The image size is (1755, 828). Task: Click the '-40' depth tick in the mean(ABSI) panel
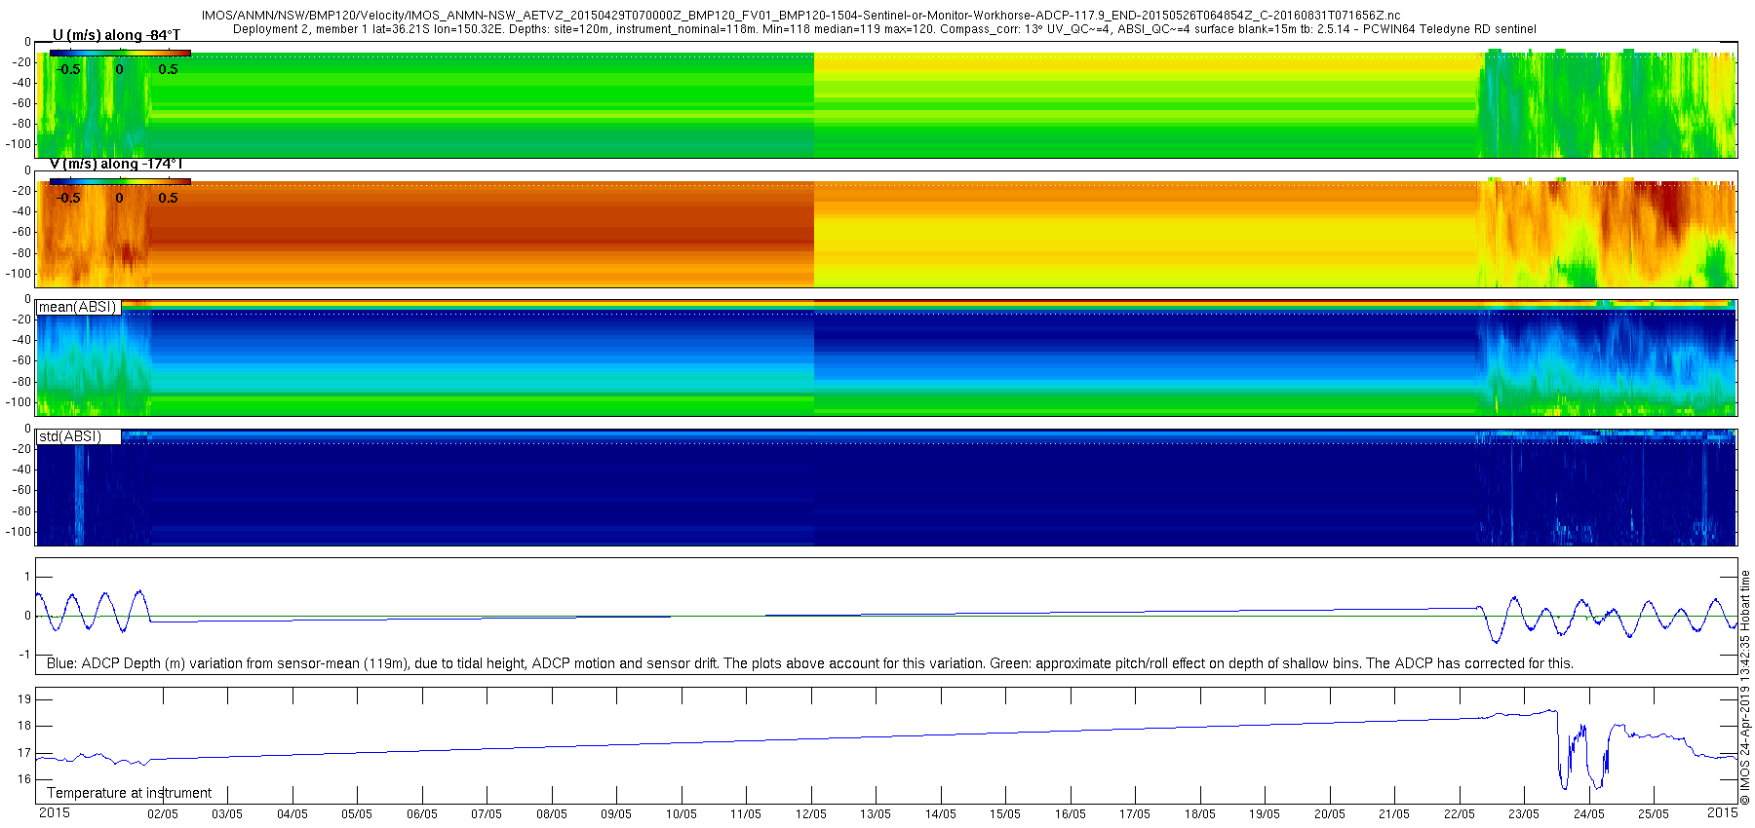21,340
